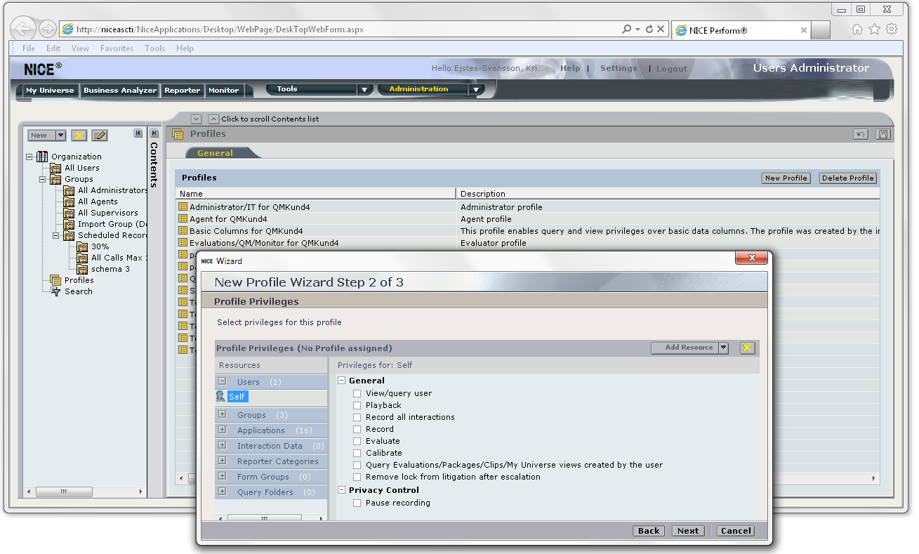Select the Search icon in the tree

point(55,291)
